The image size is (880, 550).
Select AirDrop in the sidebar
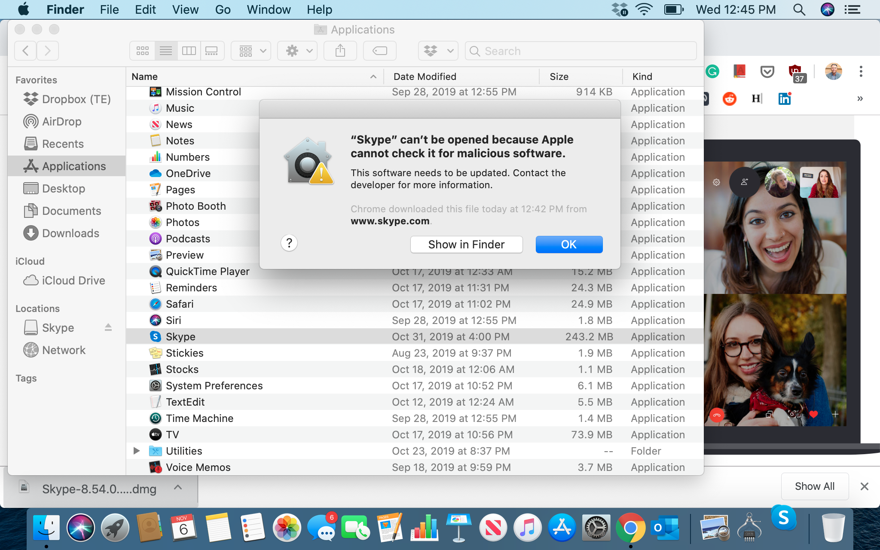pos(67,122)
